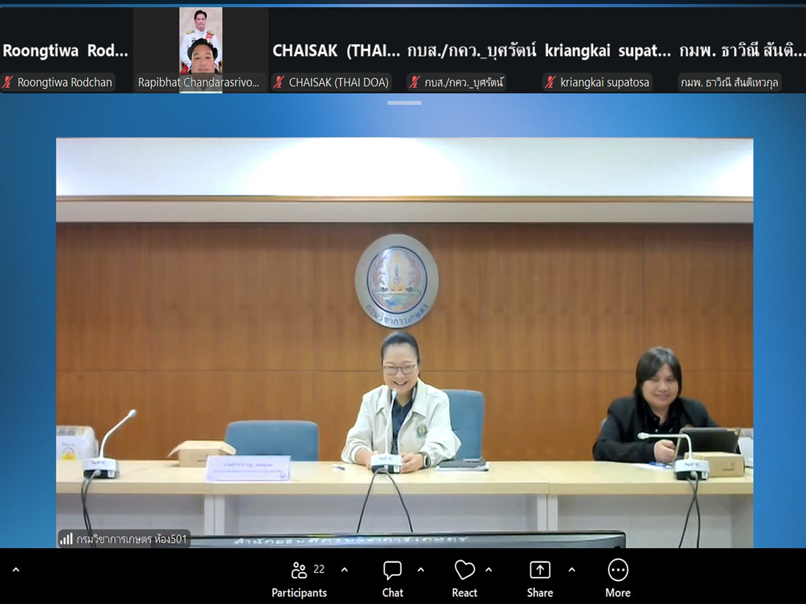Expand the React options caret
Viewport: 806px width, 604px height.
pyautogui.click(x=489, y=570)
